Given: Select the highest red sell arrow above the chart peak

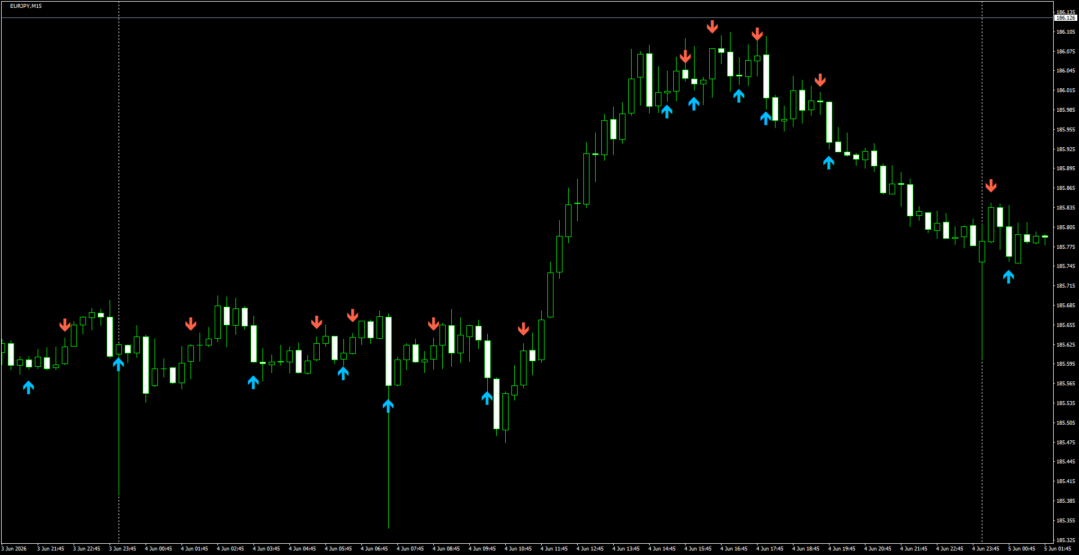Looking at the screenshot, I should point(712,26).
